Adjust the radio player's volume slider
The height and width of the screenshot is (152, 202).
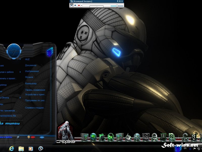117,6
